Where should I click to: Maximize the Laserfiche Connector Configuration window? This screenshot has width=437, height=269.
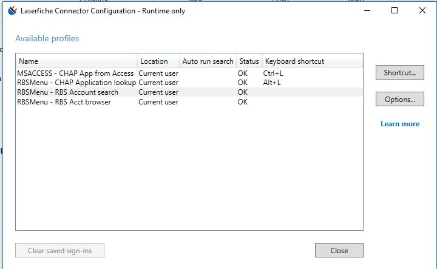tap(395, 10)
